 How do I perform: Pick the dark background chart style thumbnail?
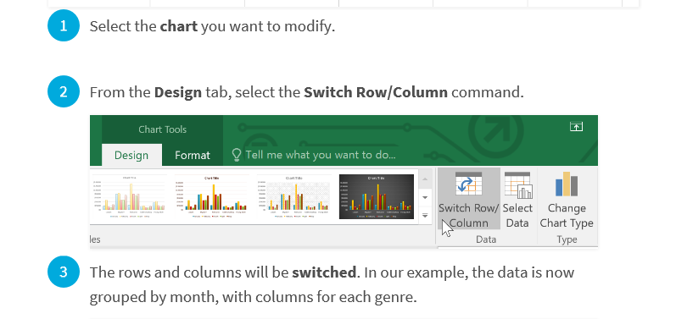[x=377, y=196]
